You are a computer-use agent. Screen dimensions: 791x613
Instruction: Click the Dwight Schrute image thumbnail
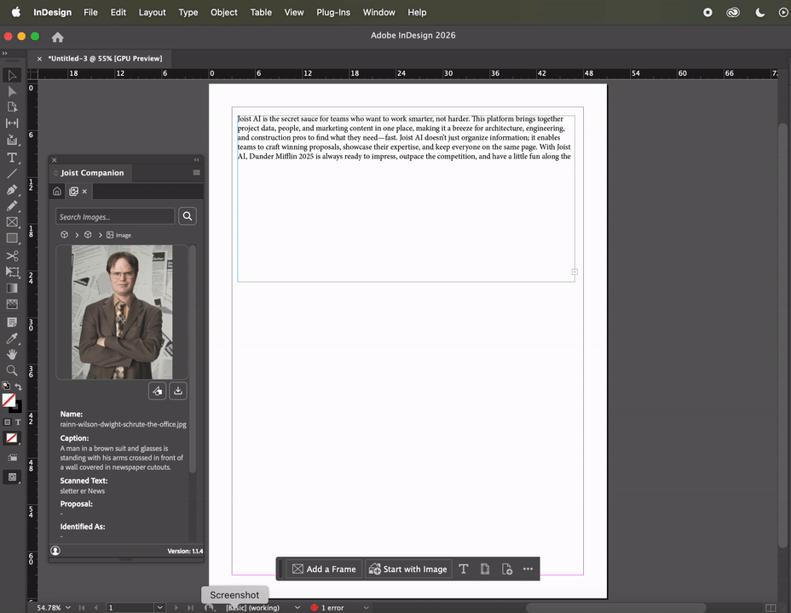(x=122, y=312)
